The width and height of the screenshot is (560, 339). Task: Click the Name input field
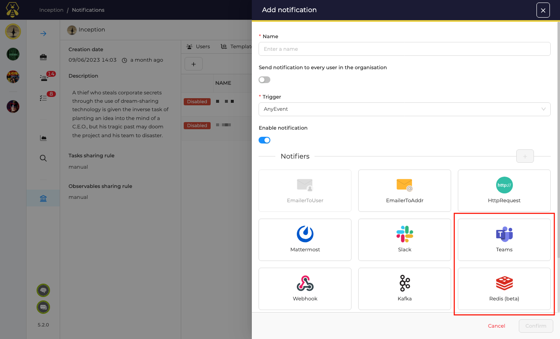click(x=404, y=49)
